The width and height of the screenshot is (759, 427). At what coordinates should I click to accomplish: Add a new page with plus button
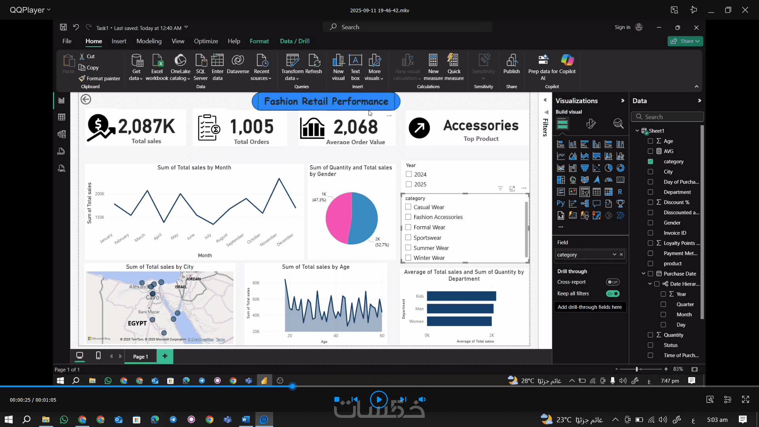click(165, 356)
